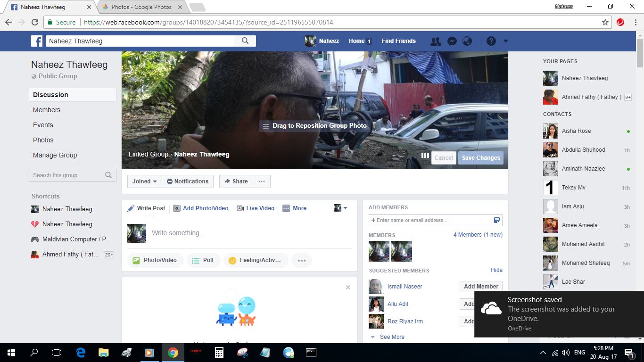
Task: Click in the Write something text area
Action: point(252,233)
